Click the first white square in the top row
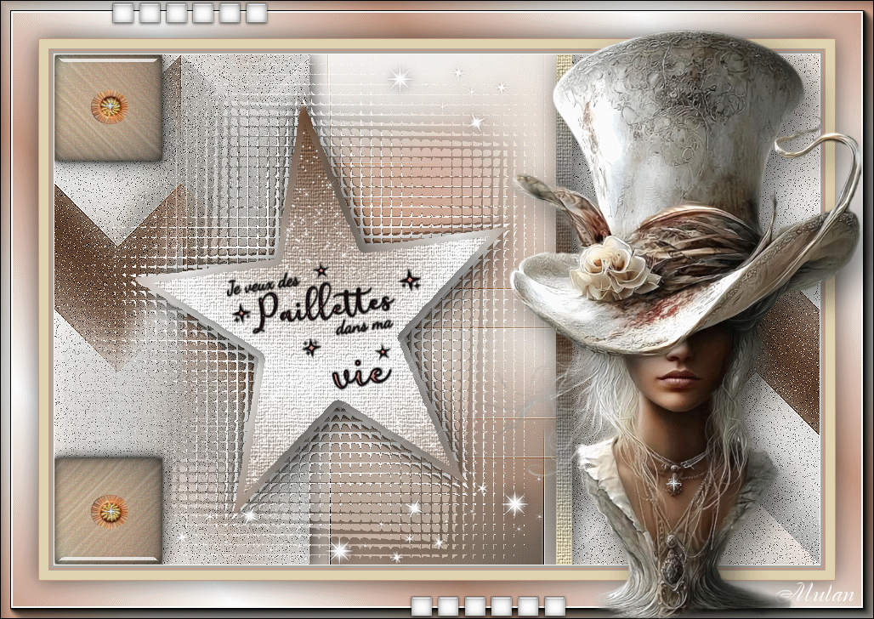The height and width of the screenshot is (619, 874). click(x=124, y=13)
